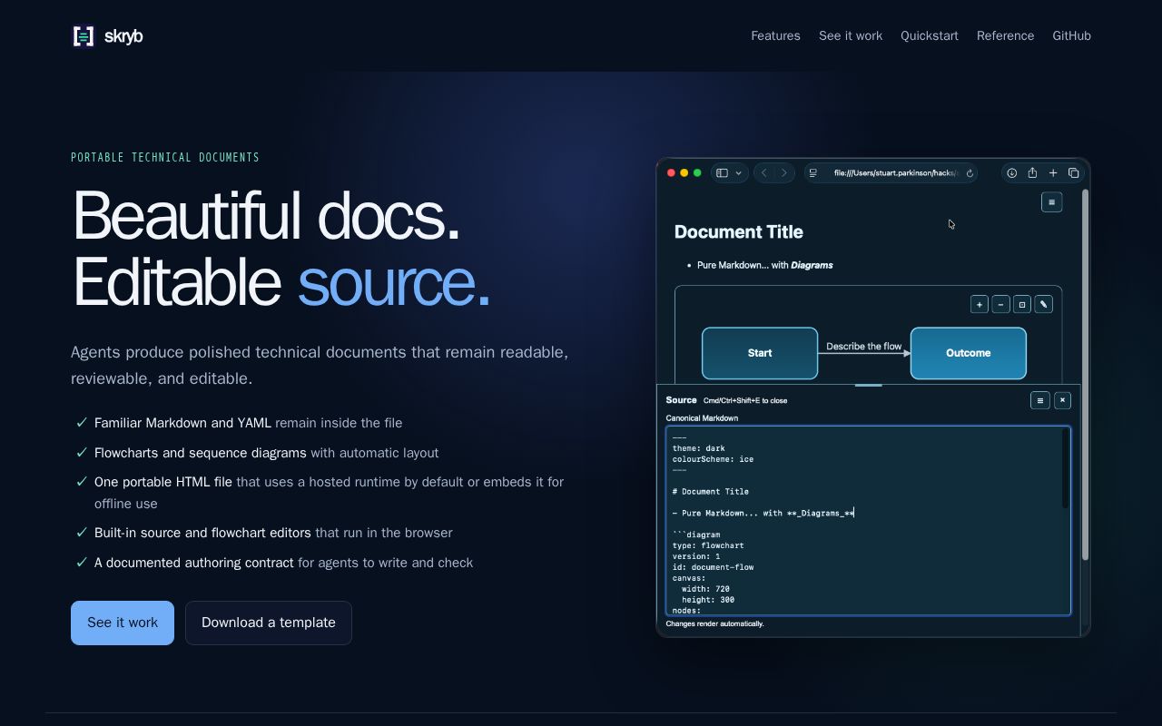Click the Familiar Markdown and YAML bullet
Image resolution: width=1162 pixels, height=726 pixels.
(248, 423)
